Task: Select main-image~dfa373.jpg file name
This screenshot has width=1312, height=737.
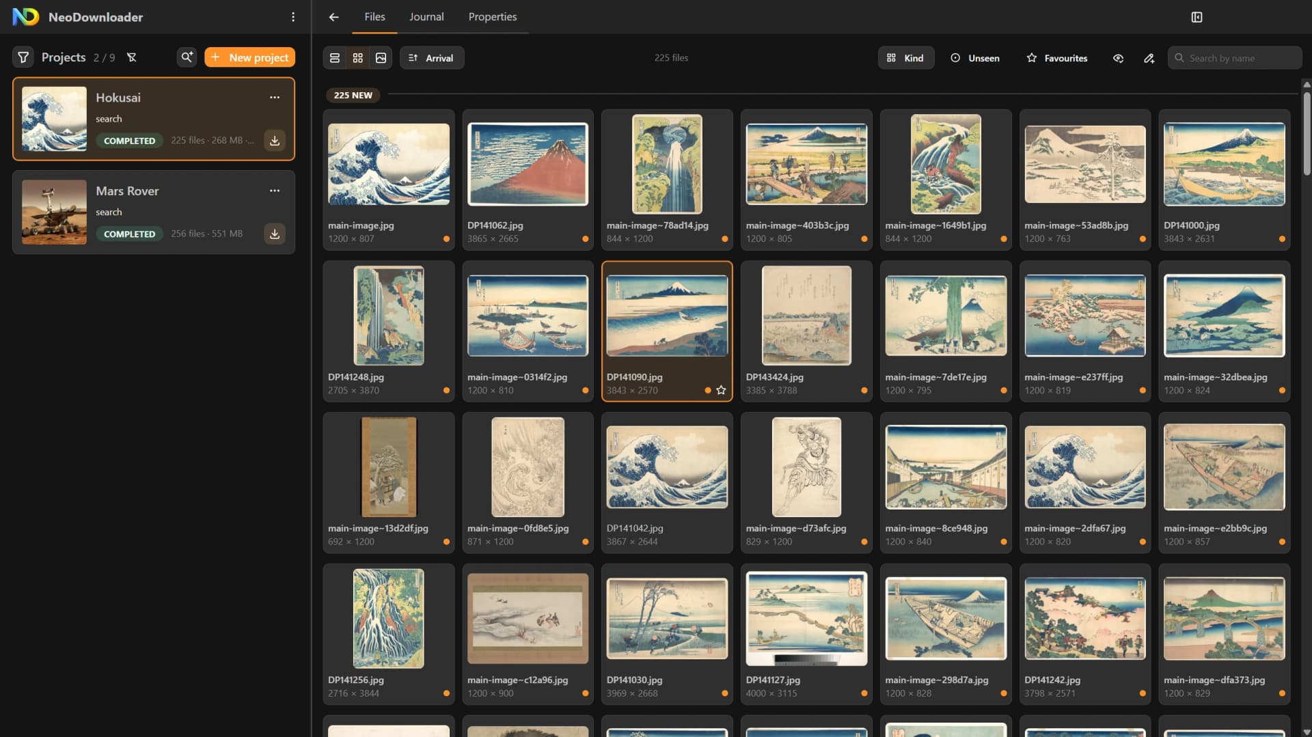Action: pyautogui.click(x=1214, y=680)
